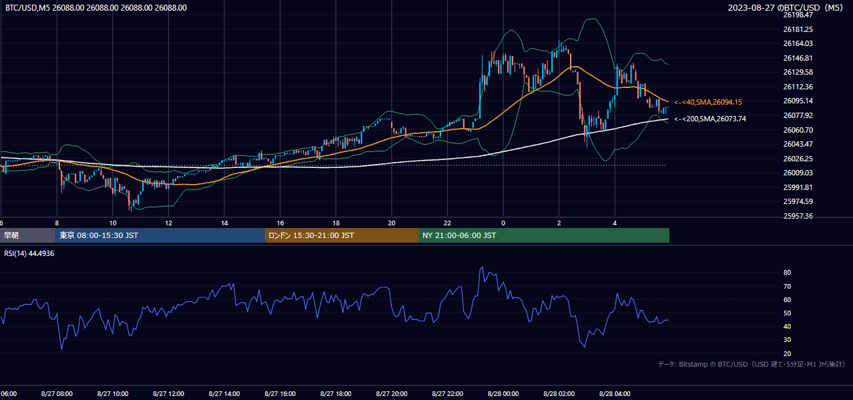This screenshot has width=853, height=400.
Task: Click price axis label 26129.58
Action: [798, 72]
